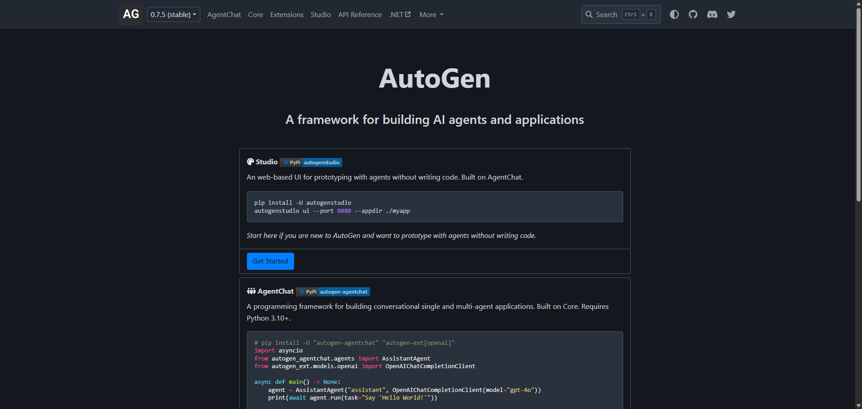
Task: Go to the API Reference page
Action: pos(360,15)
